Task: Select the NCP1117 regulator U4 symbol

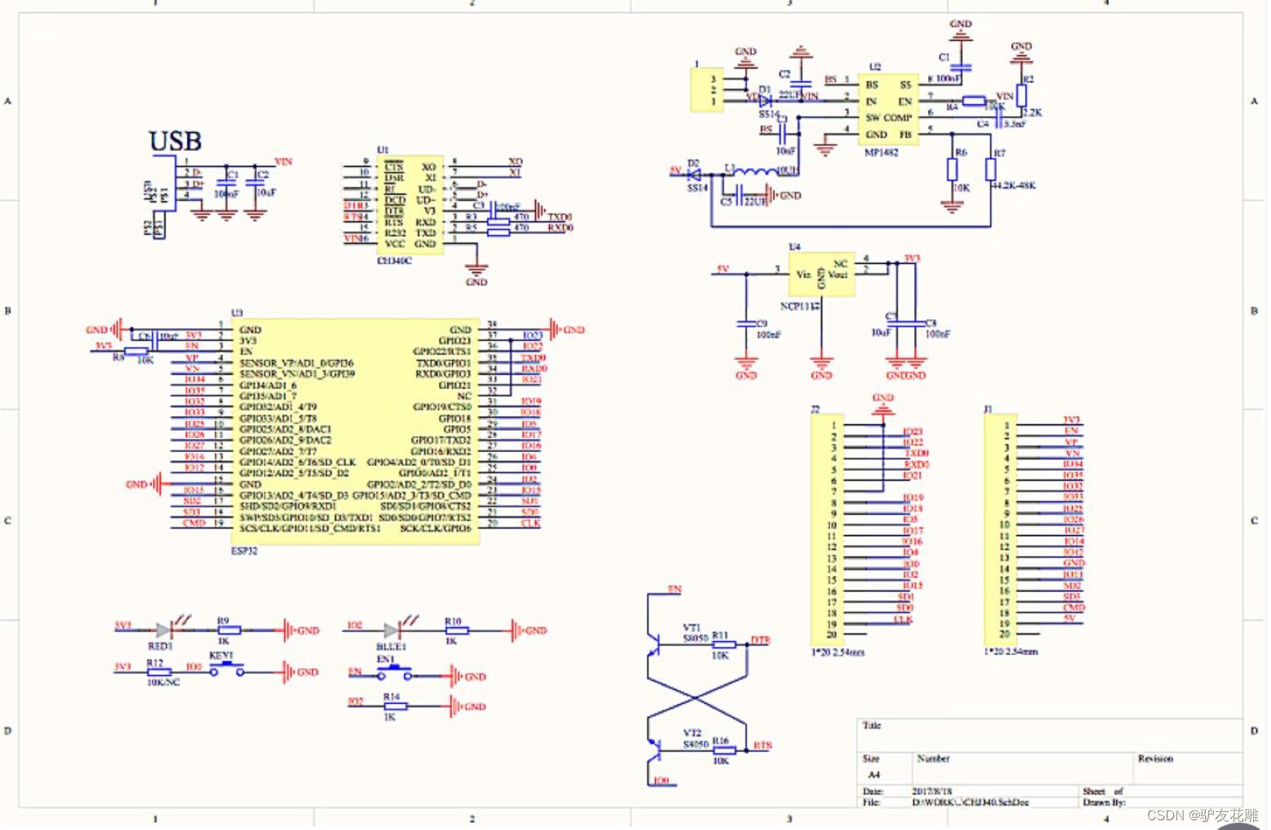Action: (821, 274)
